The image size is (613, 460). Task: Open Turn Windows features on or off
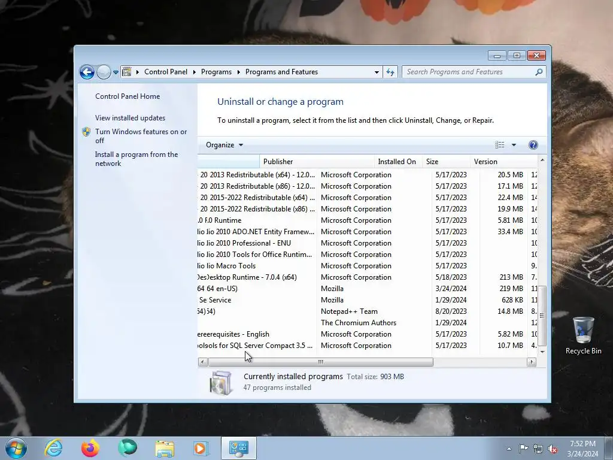click(x=141, y=136)
